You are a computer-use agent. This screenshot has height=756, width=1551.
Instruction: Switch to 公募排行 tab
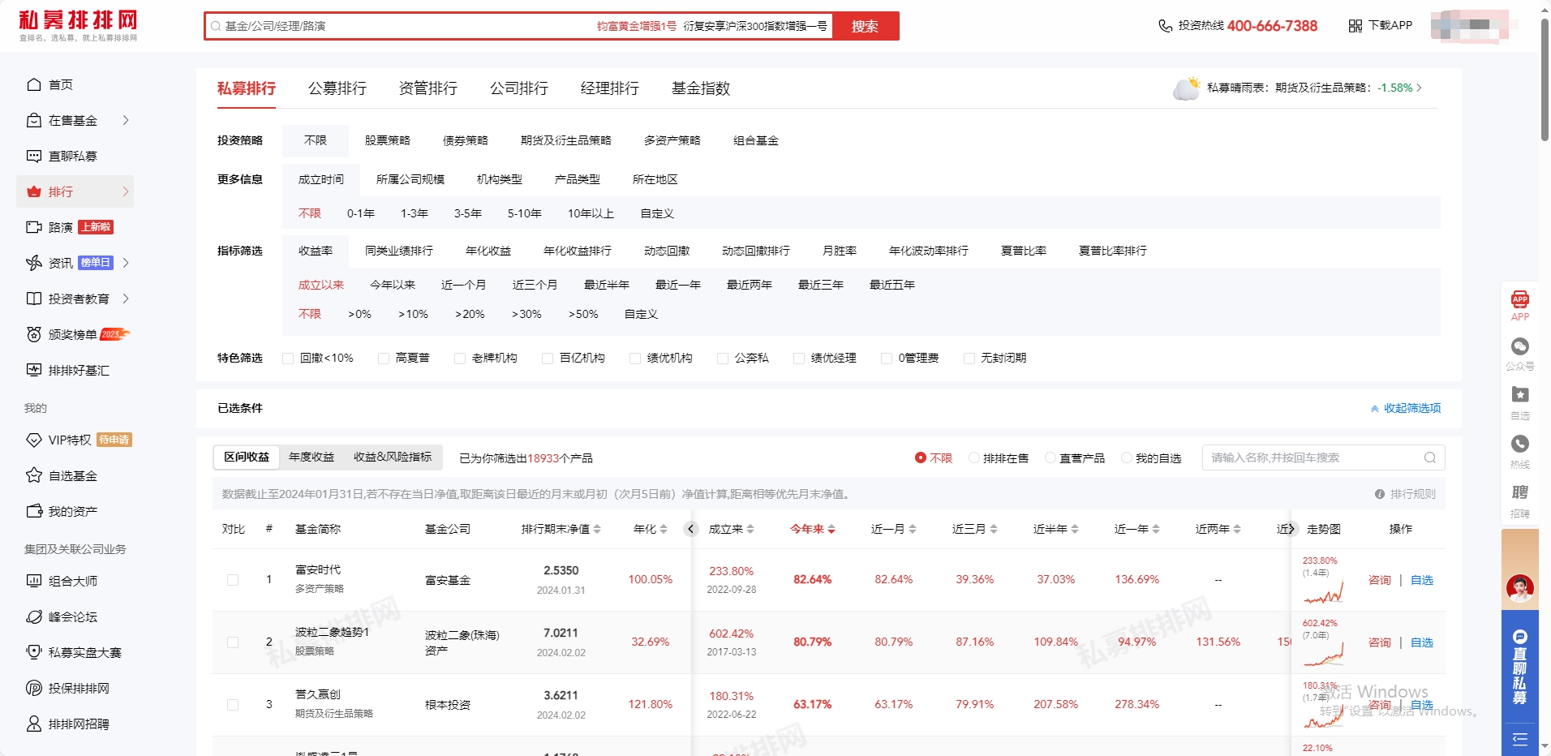coord(337,88)
